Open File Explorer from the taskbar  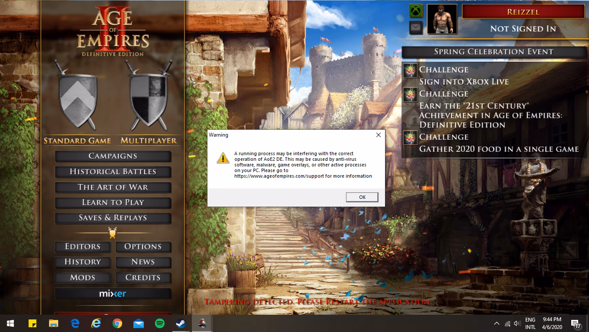click(53, 323)
